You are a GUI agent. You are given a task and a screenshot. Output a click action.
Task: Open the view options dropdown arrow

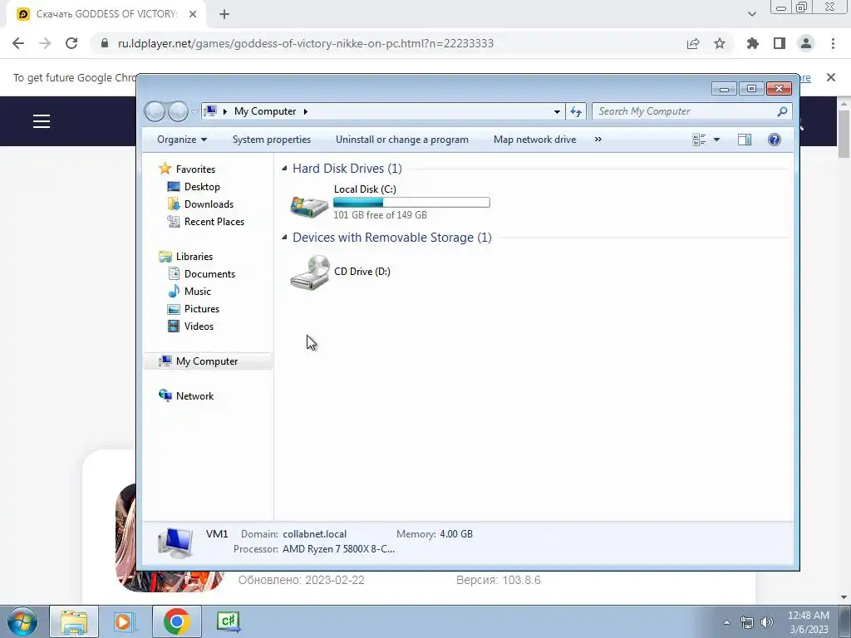pos(716,140)
